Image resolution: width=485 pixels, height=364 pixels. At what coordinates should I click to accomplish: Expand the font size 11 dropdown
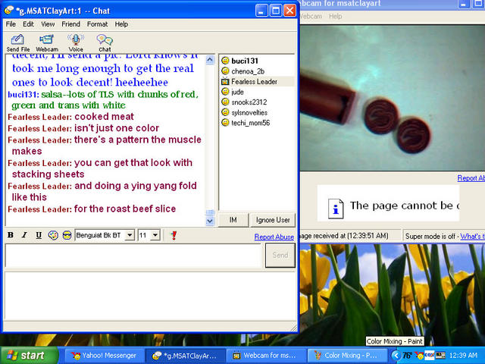pyautogui.click(x=155, y=235)
